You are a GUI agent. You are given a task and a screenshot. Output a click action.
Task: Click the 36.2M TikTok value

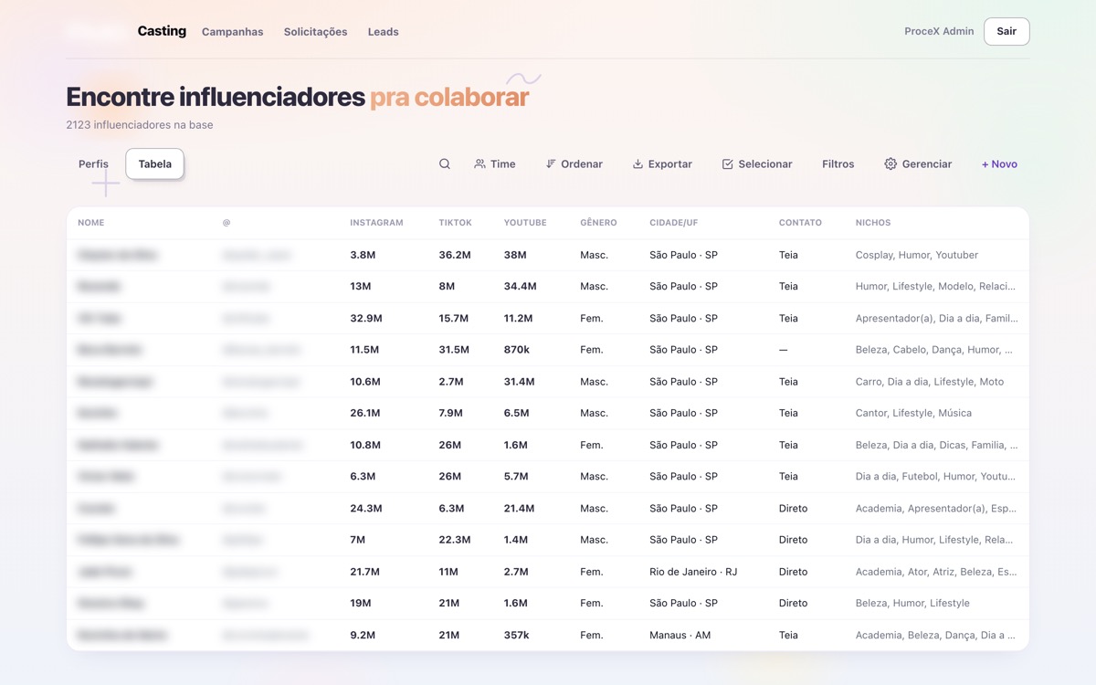(455, 255)
